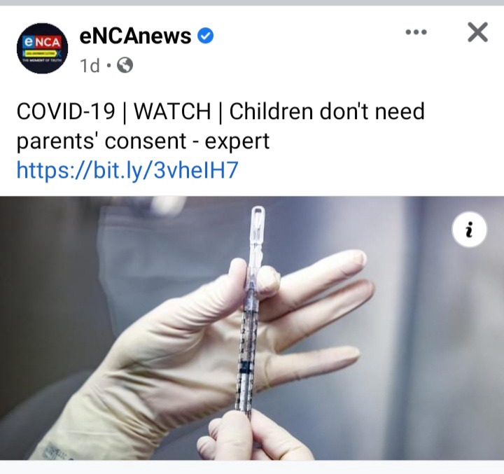This screenshot has height=474, width=504.
Task: Tap the 1d post timestamp
Action: 90,66
